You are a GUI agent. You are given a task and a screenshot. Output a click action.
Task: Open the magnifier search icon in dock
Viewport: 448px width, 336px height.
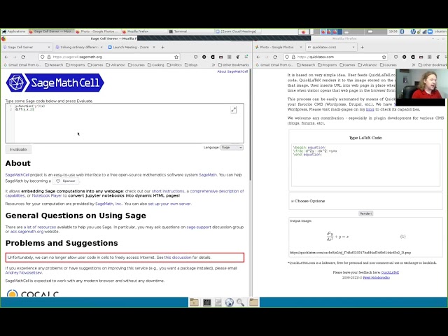click(241, 302)
